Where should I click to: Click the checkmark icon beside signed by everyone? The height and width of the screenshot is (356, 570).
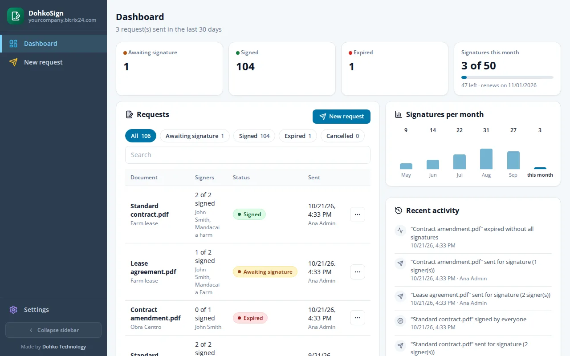click(x=400, y=320)
